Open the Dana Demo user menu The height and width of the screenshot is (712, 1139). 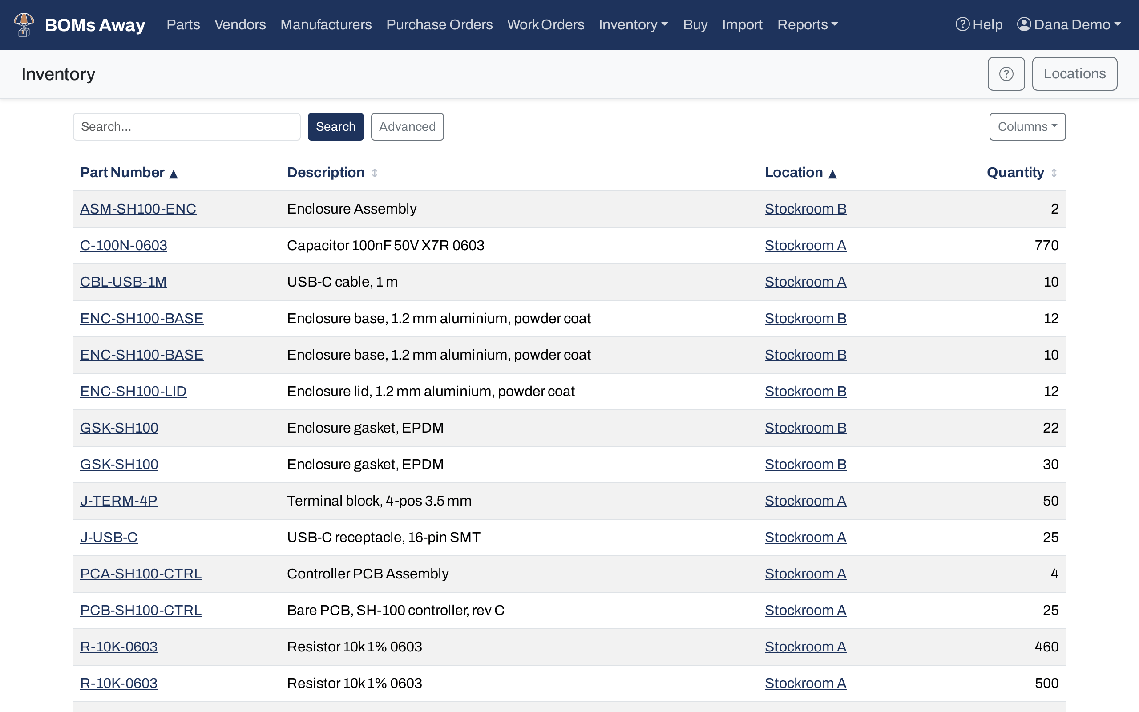1068,24
